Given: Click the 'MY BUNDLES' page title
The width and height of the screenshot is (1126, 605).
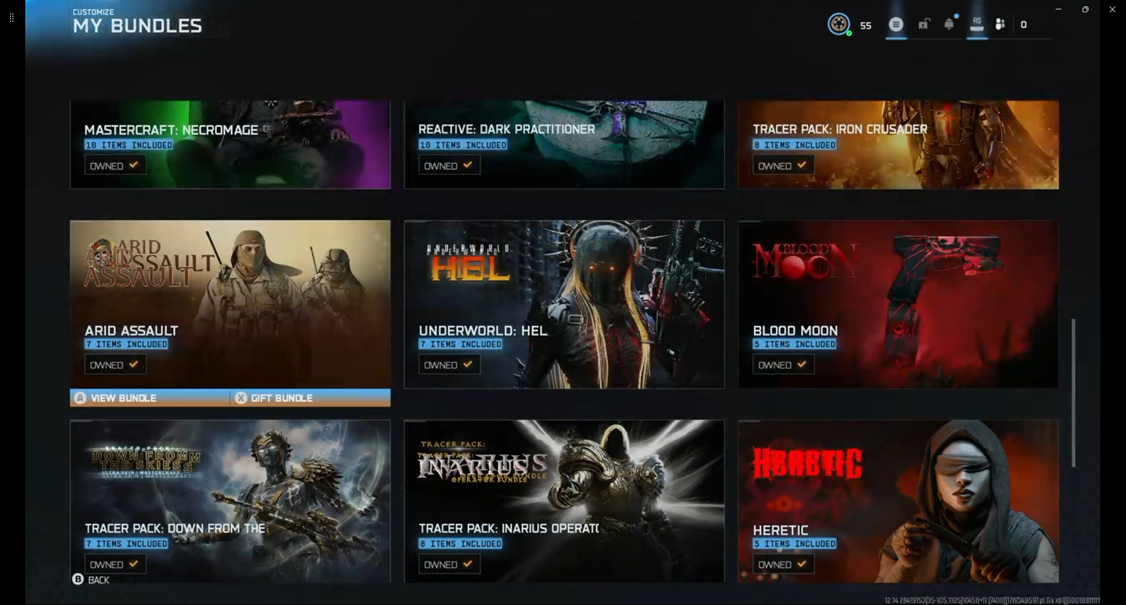Looking at the screenshot, I should pos(137,26).
